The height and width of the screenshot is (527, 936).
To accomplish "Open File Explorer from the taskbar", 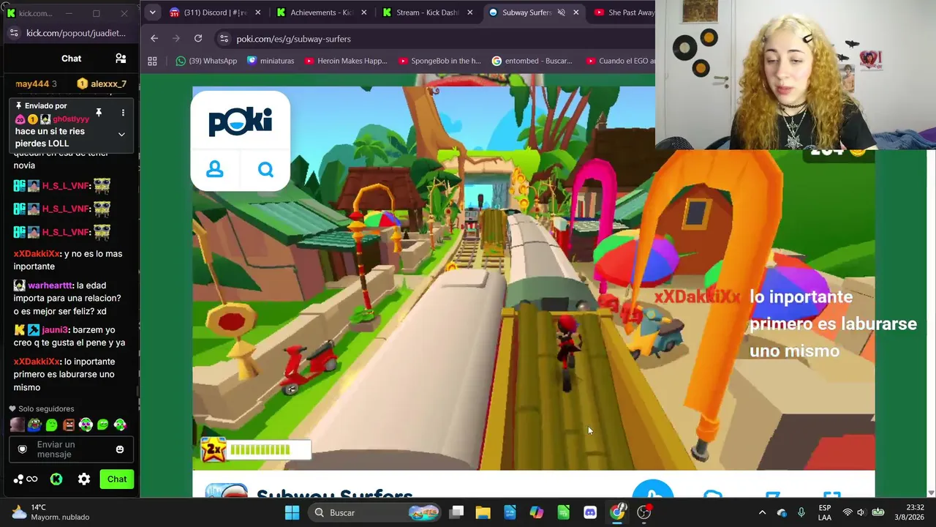I will 483,512.
